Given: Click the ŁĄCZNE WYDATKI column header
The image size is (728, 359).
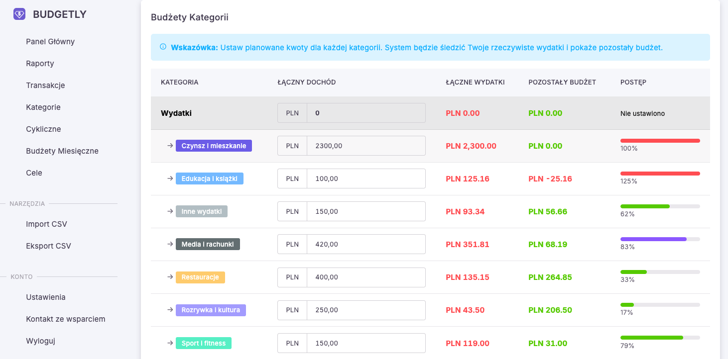Looking at the screenshot, I should pyautogui.click(x=475, y=82).
